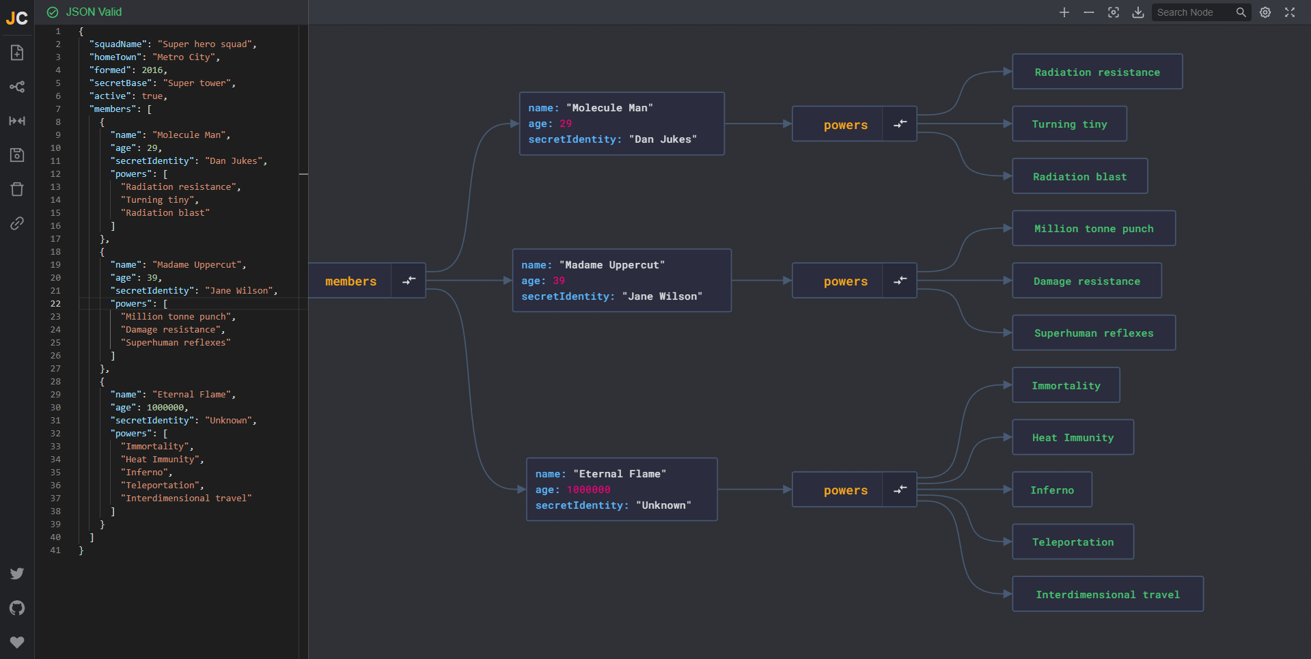Download the graph as an image
This screenshot has height=659, width=1311.
[1137, 12]
